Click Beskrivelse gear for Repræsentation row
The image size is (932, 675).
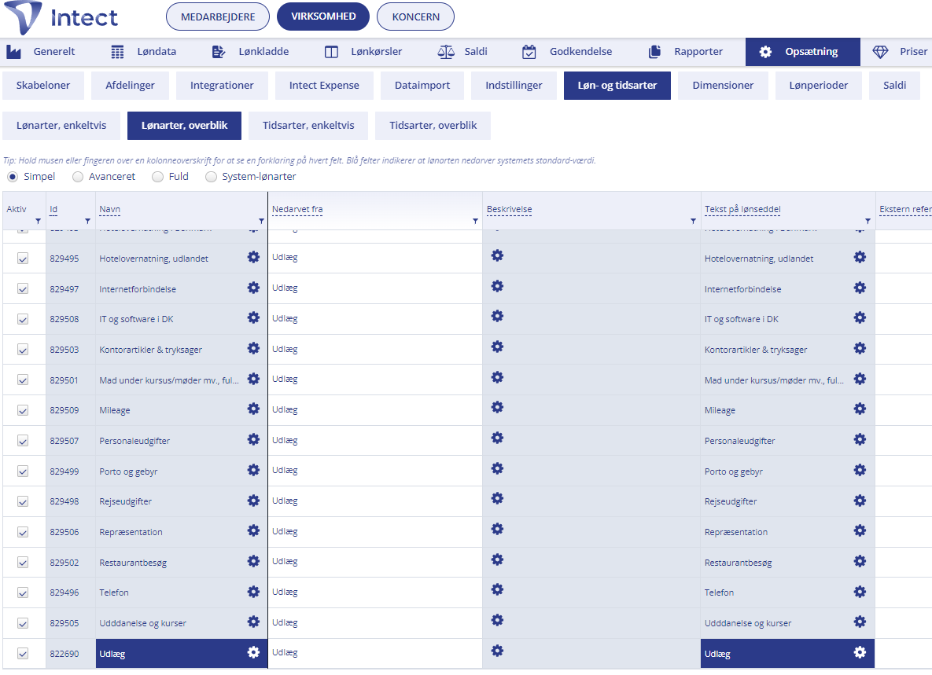pyautogui.click(x=498, y=529)
